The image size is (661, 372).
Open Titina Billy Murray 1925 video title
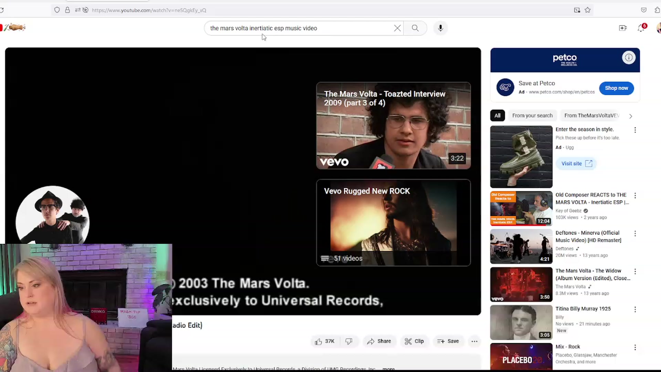point(583,309)
